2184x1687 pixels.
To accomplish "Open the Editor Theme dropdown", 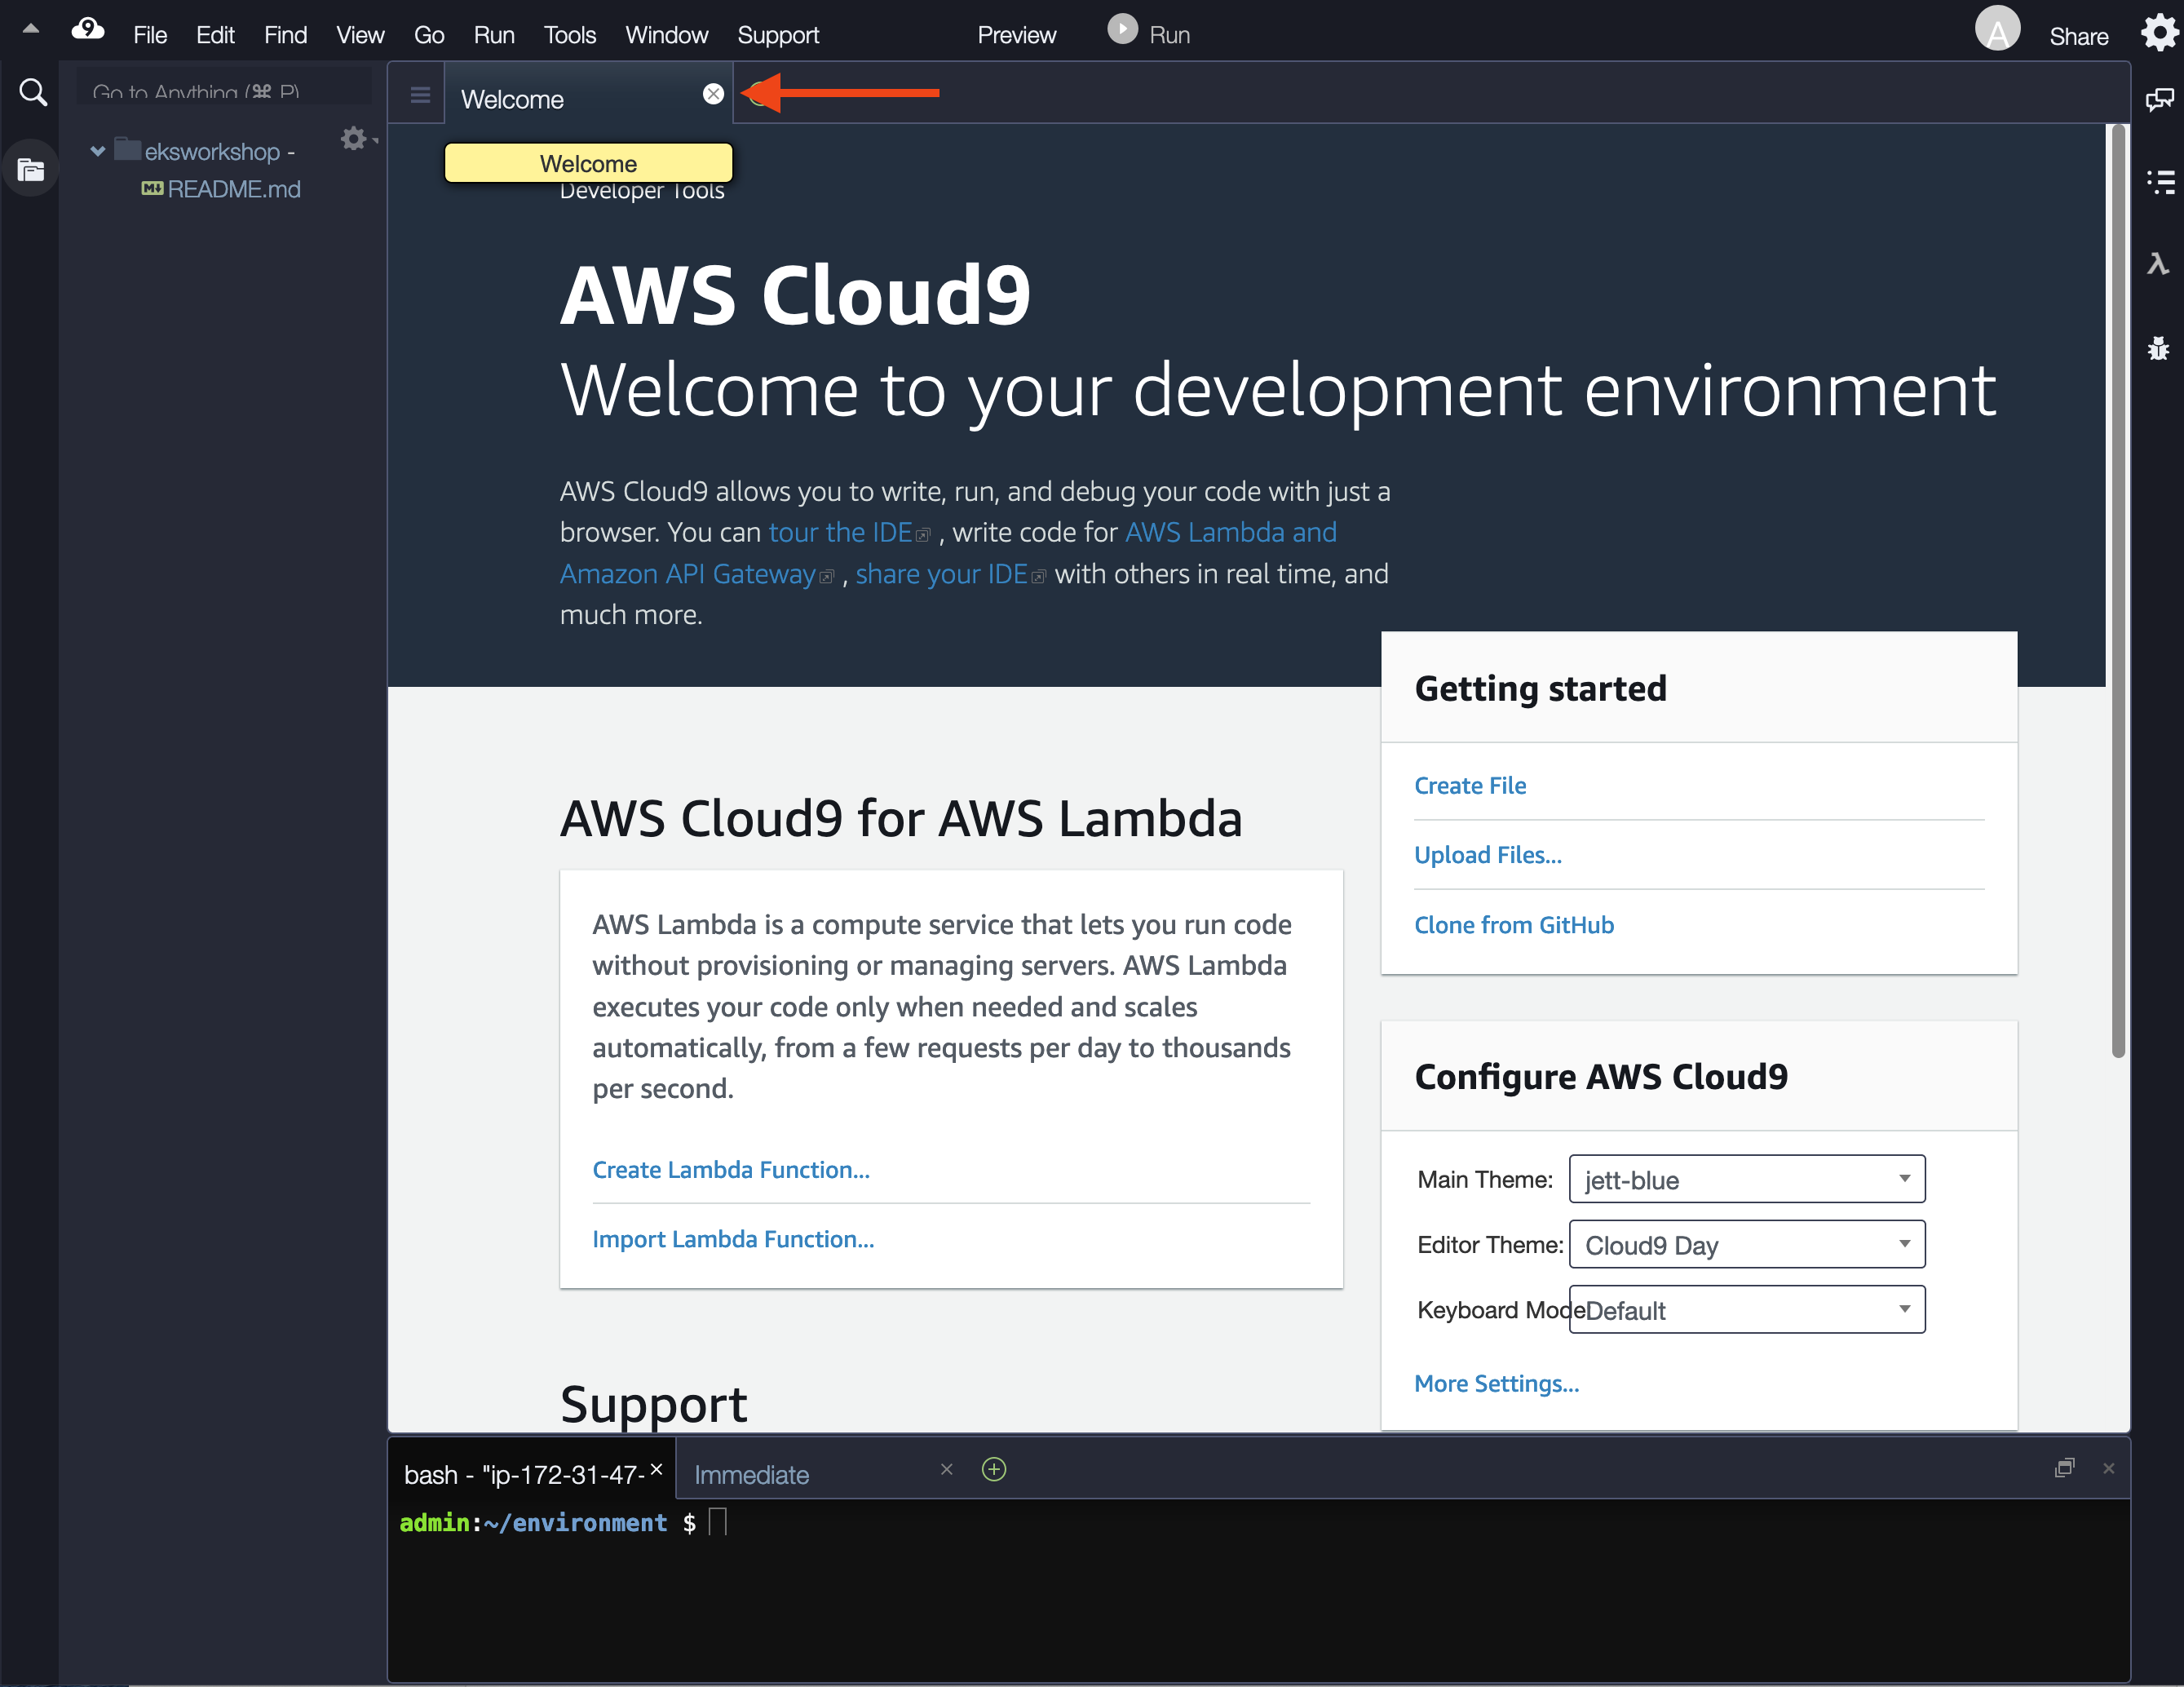I will pos(1746,1244).
